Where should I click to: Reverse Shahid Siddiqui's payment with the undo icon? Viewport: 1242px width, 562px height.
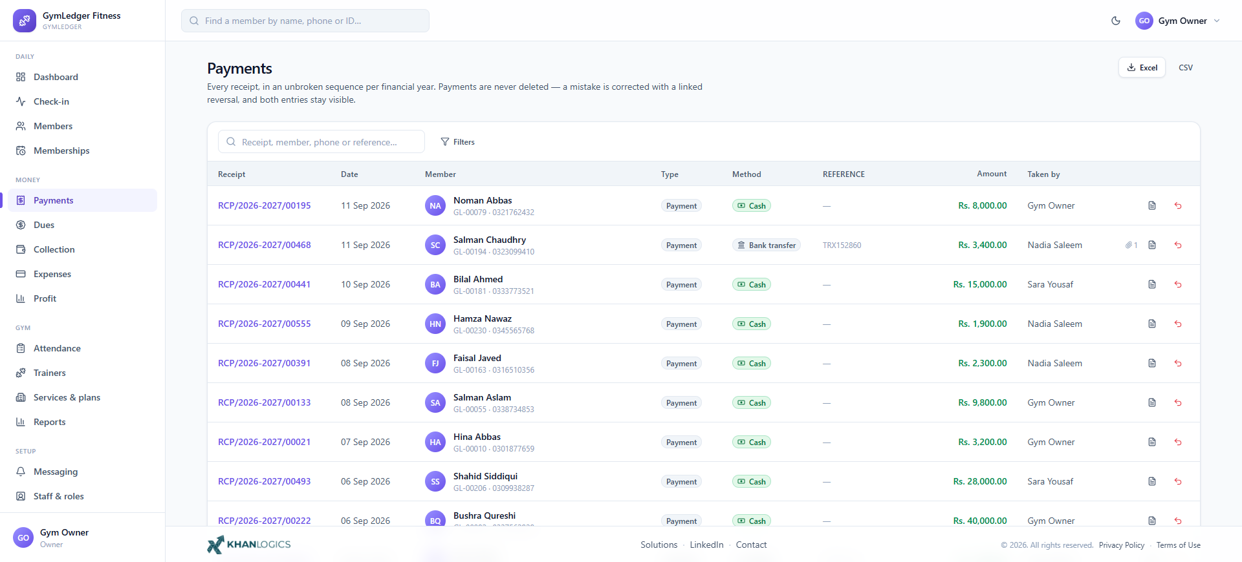[1178, 481]
